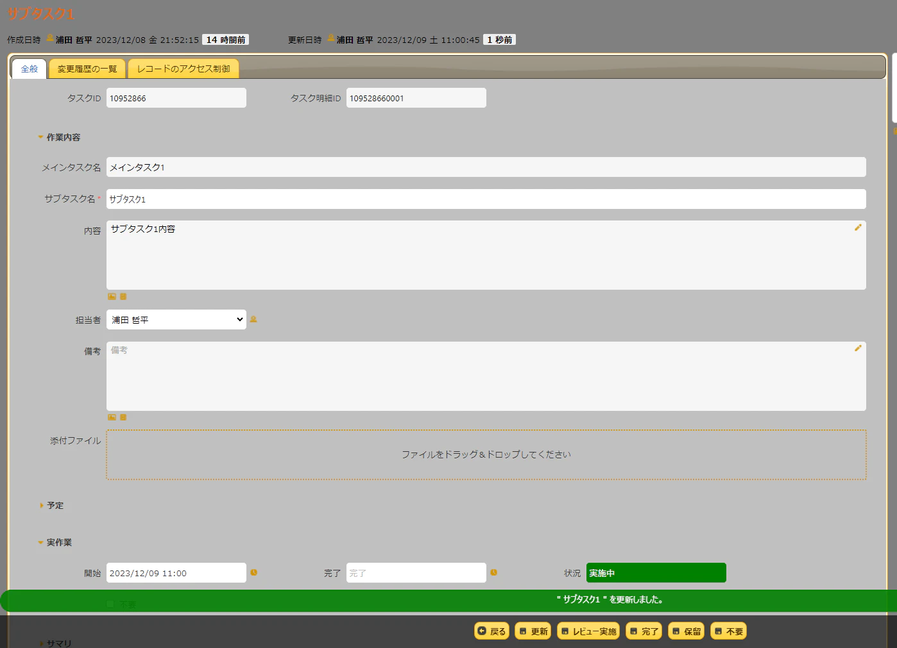Open the 担当者 dropdown
Screen dimensions: 897x648
tap(176, 320)
